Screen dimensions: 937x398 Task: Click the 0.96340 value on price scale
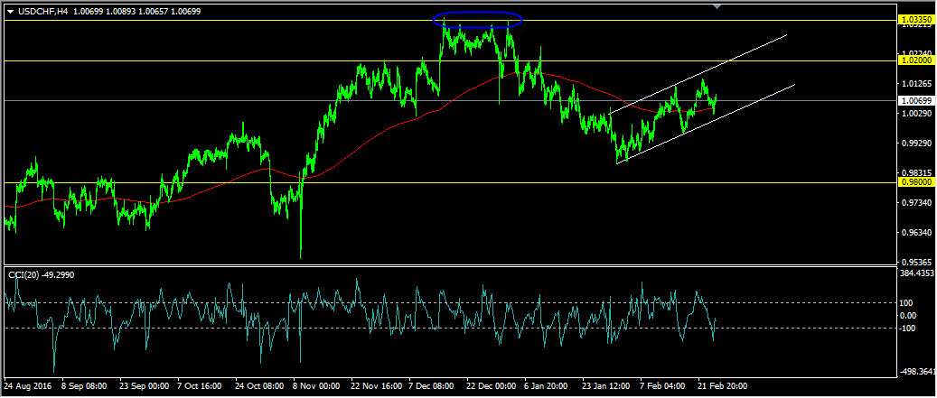pyautogui.click(x=915, y=233)
